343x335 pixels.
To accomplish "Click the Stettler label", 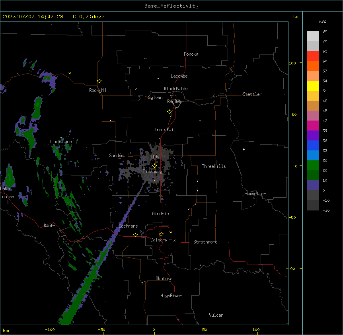I will coord(252,94).
